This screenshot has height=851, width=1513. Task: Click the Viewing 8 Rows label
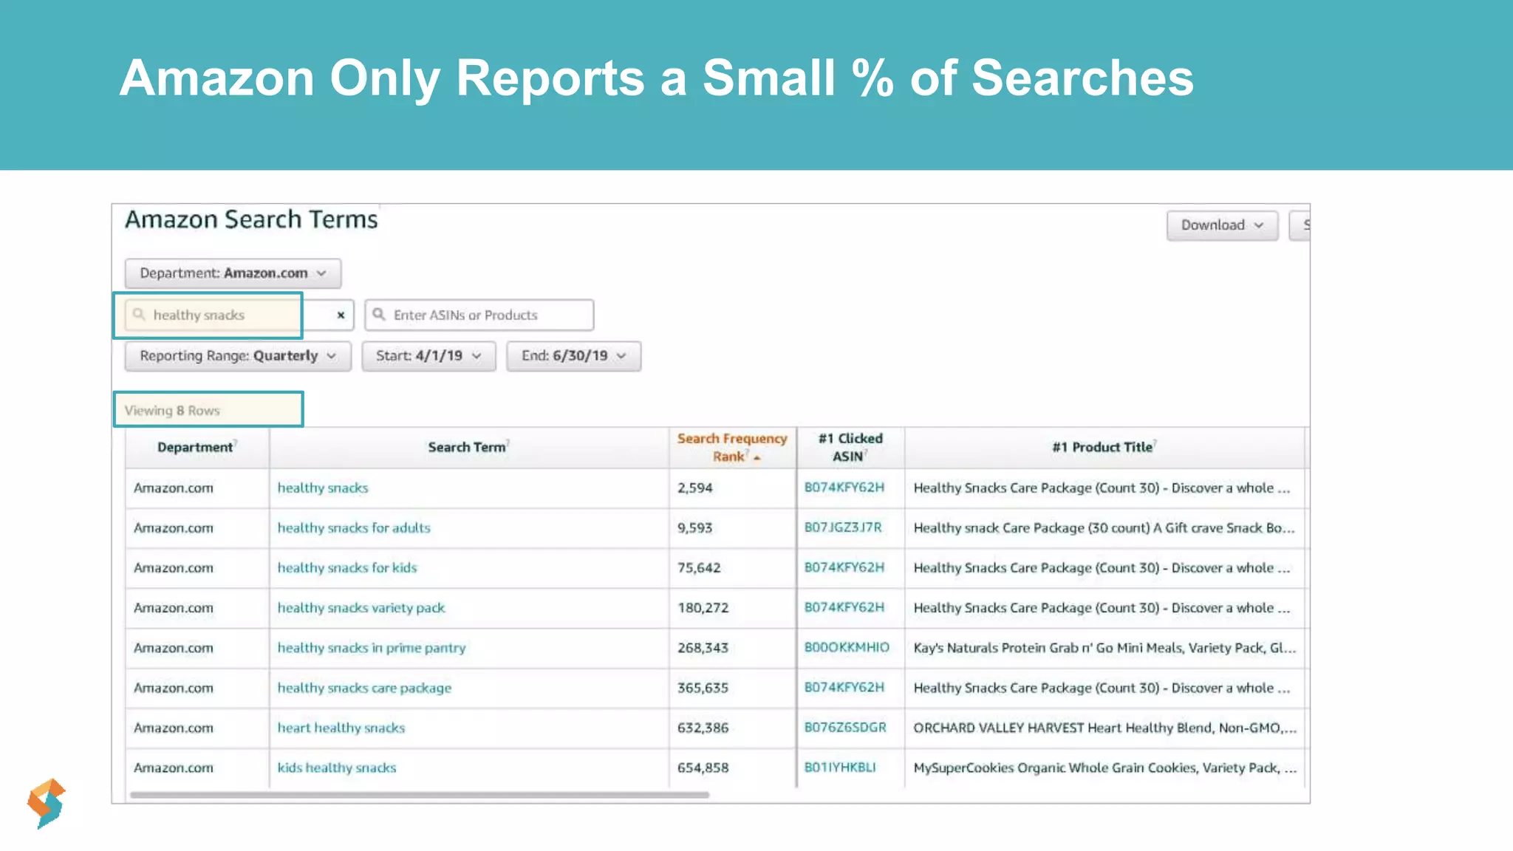point(172,411)
